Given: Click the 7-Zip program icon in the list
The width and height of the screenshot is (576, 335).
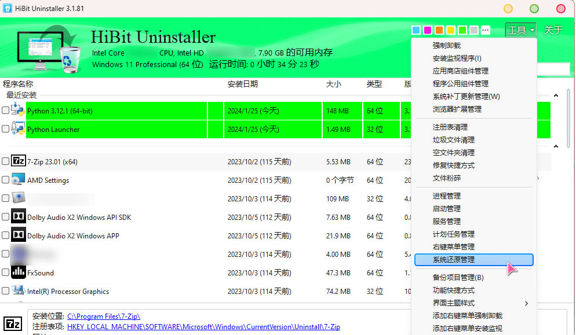Looking at the screenshot, I should tap(18, 161).
